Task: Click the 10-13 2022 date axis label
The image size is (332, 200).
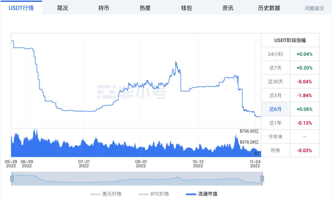Action: (198, 164)
